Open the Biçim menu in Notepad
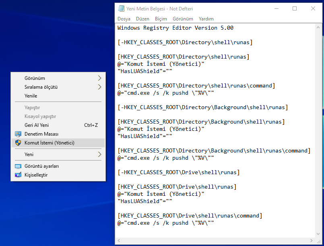The width and height of the screenshot is (324, 246). (161, 19)
